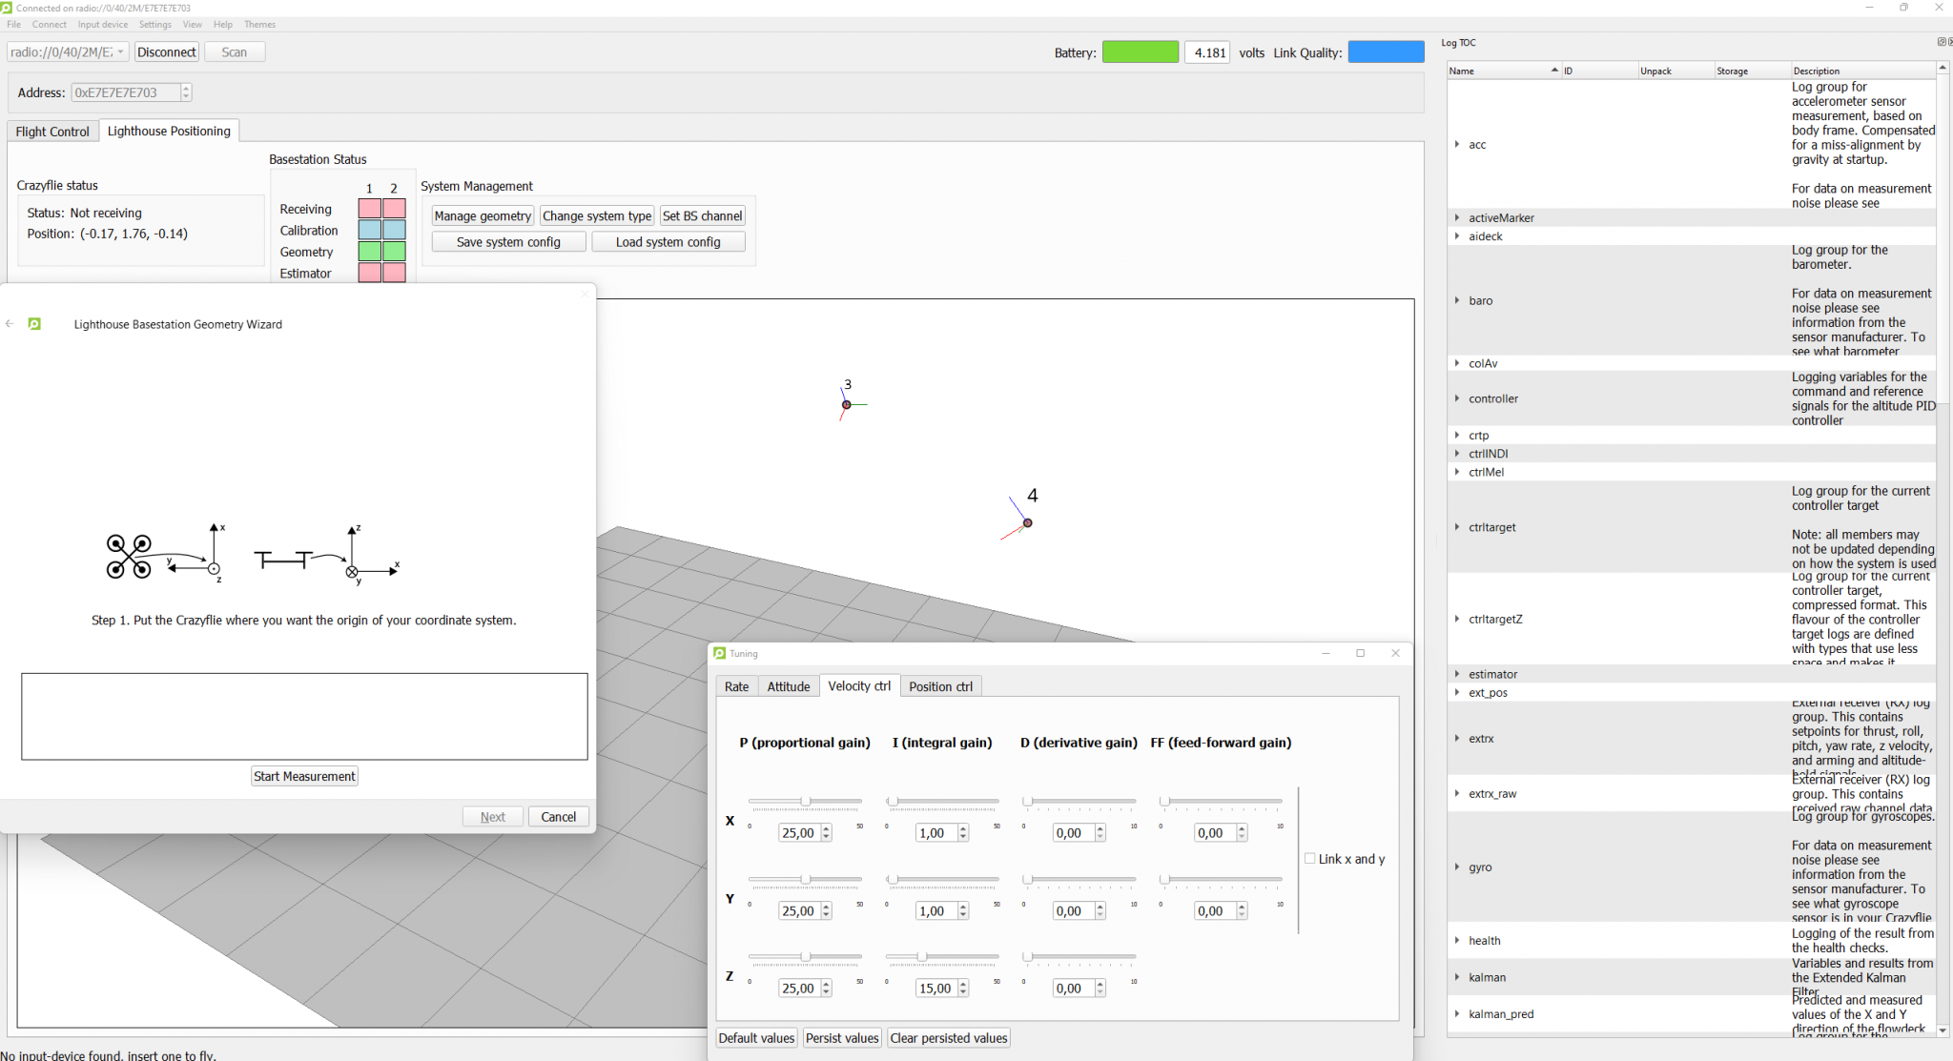Viewport: 1953px width, 1061px height.
Task: Click the back arrow in the geometry wizard
Action: [10, 324]
